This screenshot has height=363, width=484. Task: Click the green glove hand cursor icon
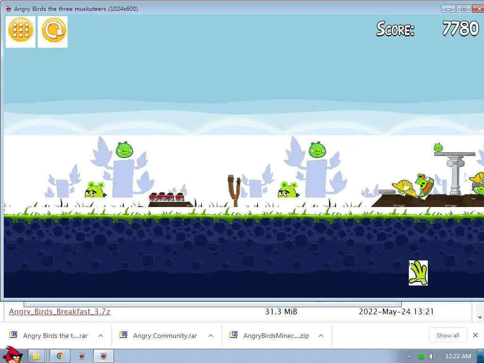pos(418,273)
